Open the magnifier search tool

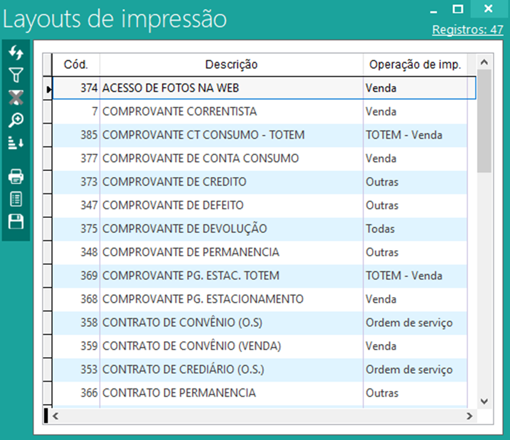(16, 120)
